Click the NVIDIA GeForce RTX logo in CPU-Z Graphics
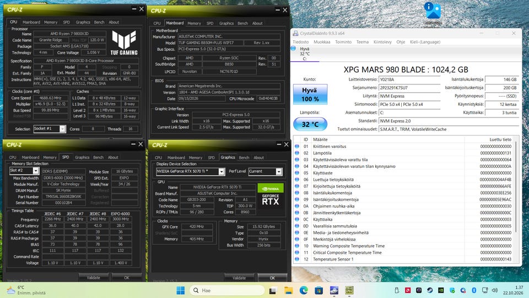 pyautogui.click(x=271, y=195)
